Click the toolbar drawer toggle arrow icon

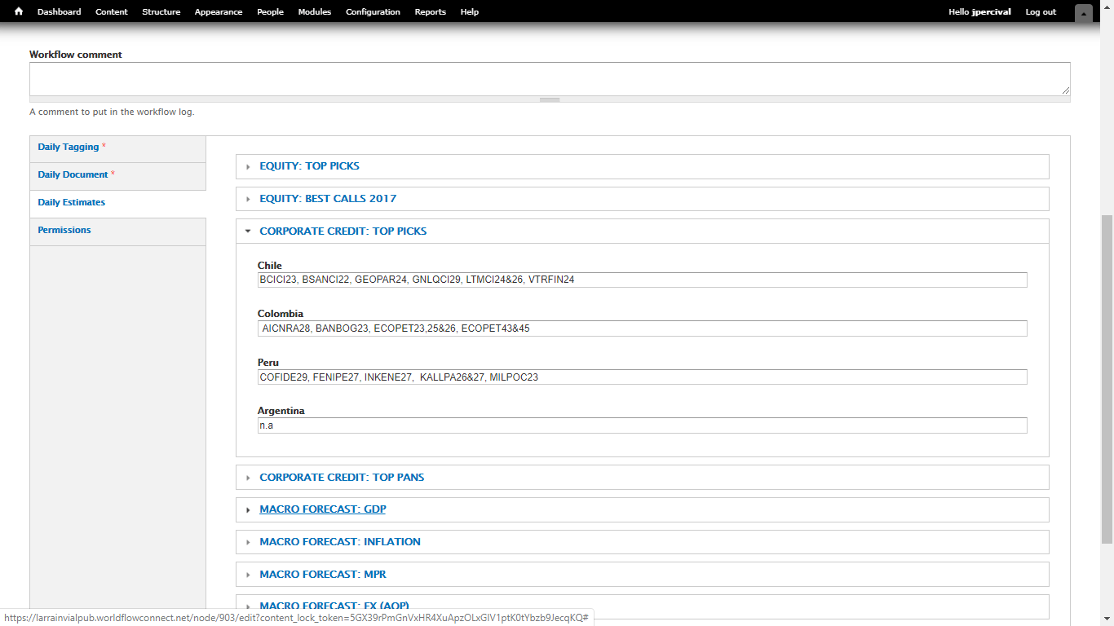coord(1083,13)
